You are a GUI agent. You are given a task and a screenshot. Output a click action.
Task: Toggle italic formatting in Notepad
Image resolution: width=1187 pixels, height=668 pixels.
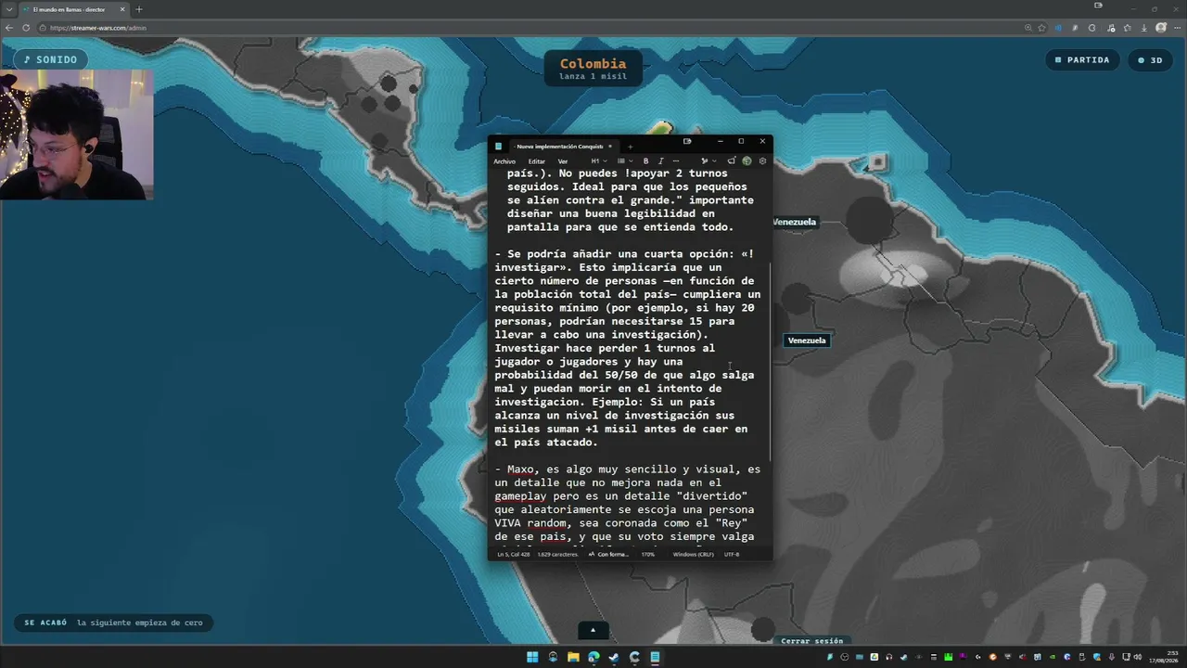[x=661, y=161]
